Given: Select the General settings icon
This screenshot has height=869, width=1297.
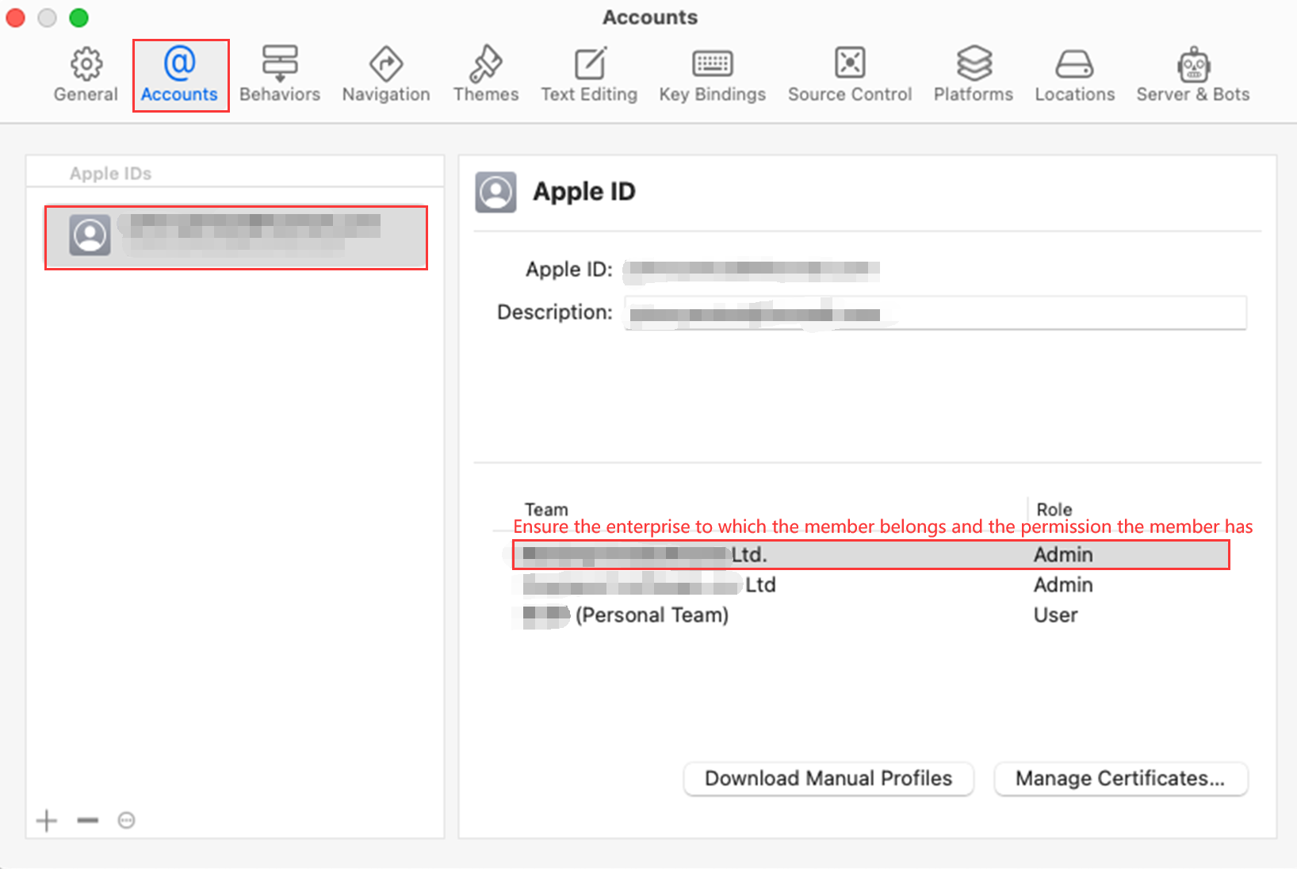Looking at the screenshot, I should (84, 73).
